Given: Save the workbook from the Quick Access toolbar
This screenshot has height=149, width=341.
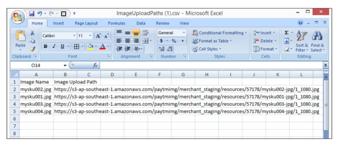Looking at the screenshot, I should coord(32,14).
